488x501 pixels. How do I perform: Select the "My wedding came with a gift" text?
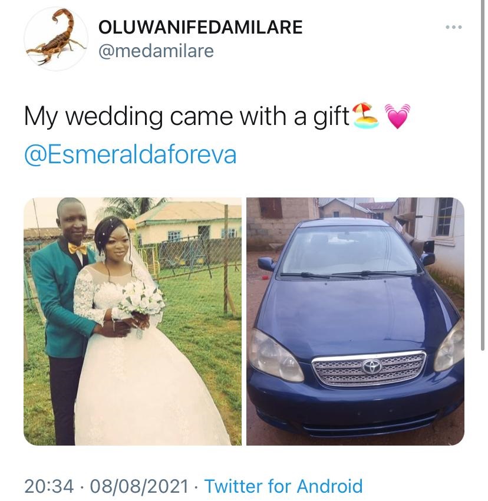click(x=186, y=116)
